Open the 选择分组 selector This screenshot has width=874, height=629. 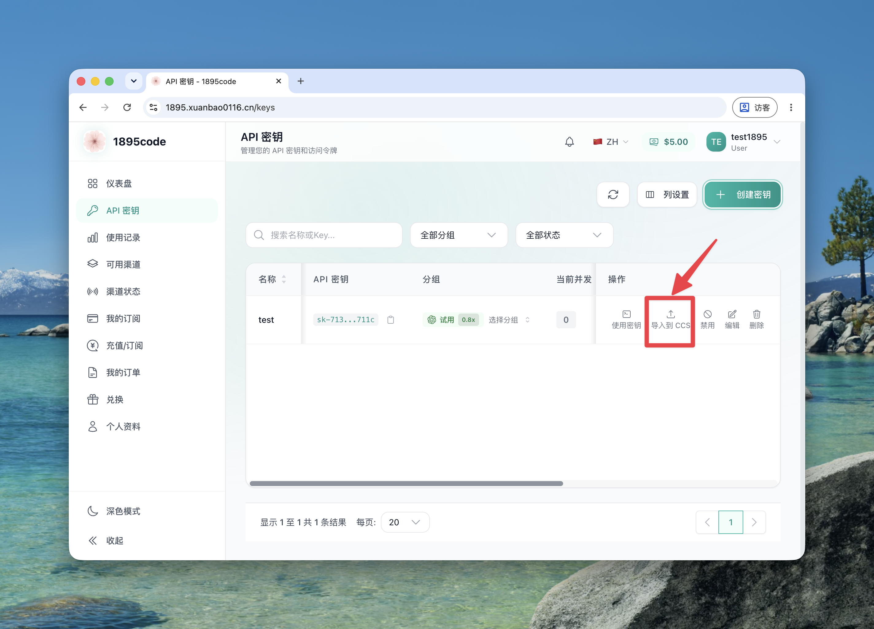[x=509, y=320]
